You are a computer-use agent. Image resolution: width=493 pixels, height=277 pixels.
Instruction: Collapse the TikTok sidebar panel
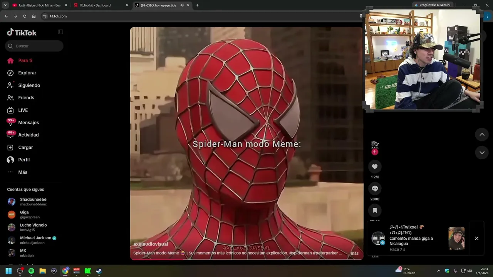(60, 32)
